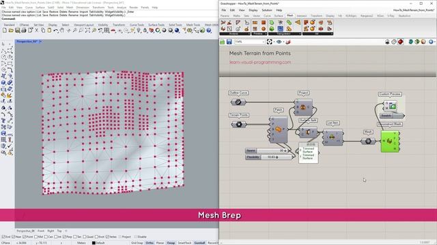Viewport: 437px width, 245px height.
Task: Enable the Int osnap checkbox
Action: [x=56, y=237]
